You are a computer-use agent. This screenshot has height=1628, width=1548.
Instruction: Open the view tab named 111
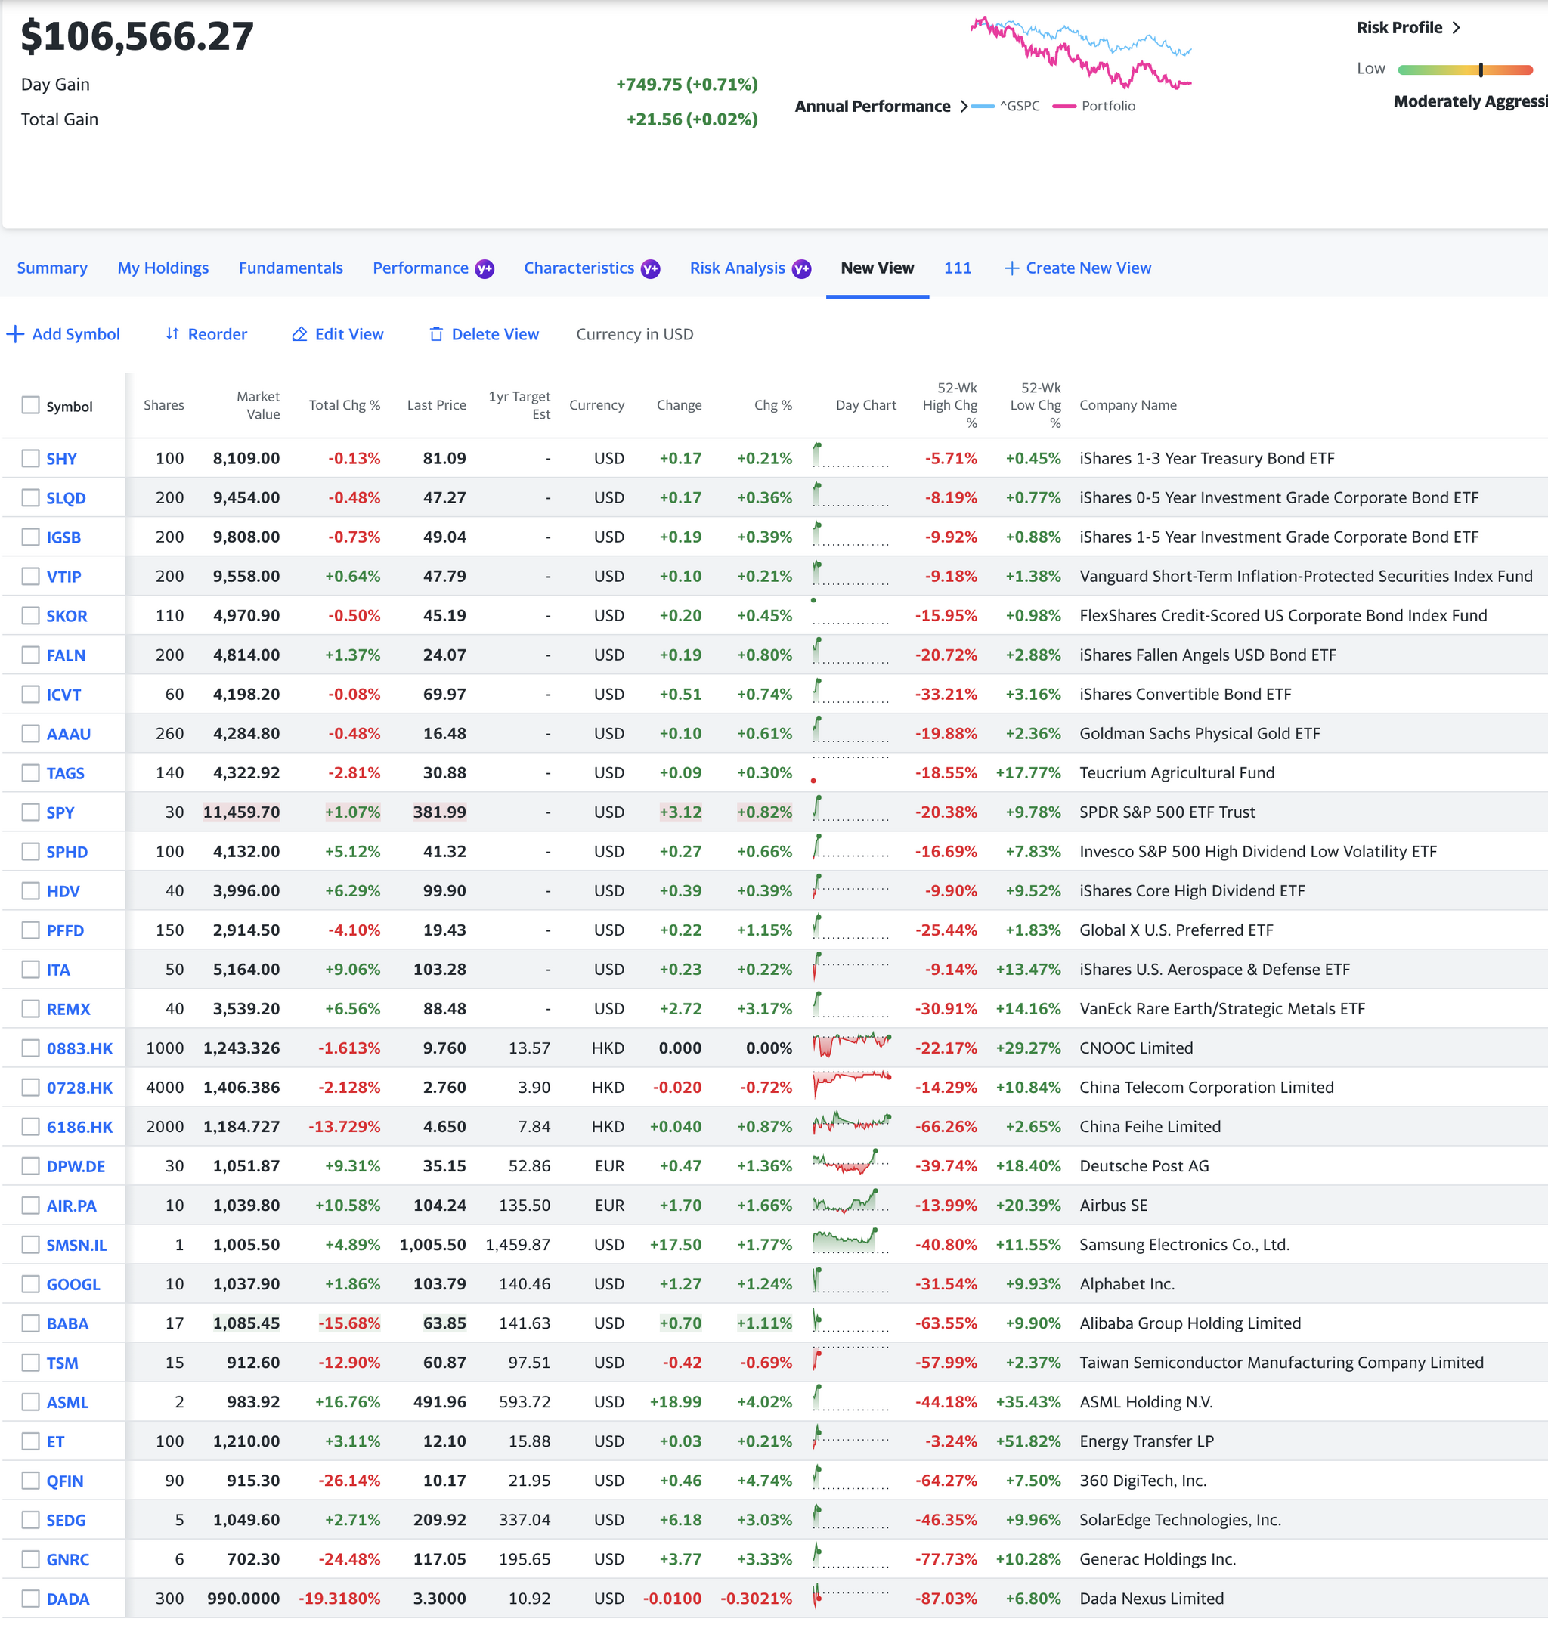[957, 268]
